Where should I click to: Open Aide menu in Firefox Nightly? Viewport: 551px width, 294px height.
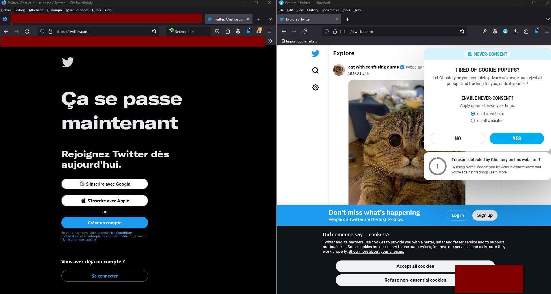tap(108, 10)
